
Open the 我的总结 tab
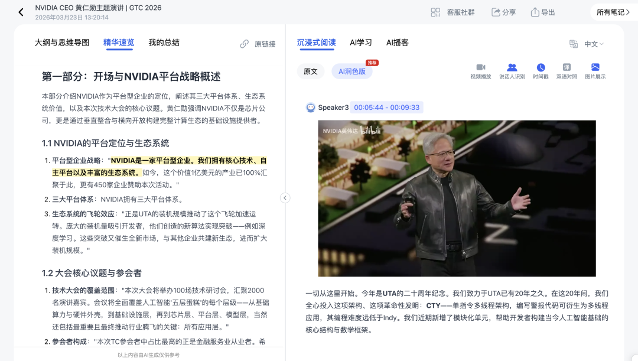tap(164, 43)
